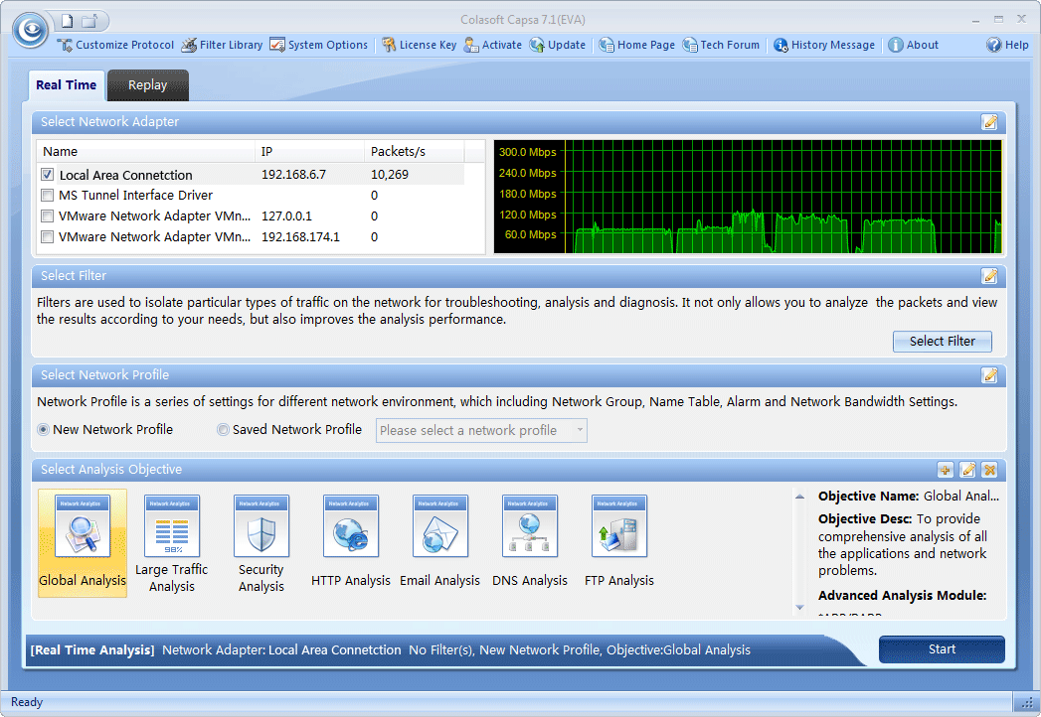Select the FTP Analysis objective
1041x717 pixels.
pyautogui.click(x=619, y=541)
